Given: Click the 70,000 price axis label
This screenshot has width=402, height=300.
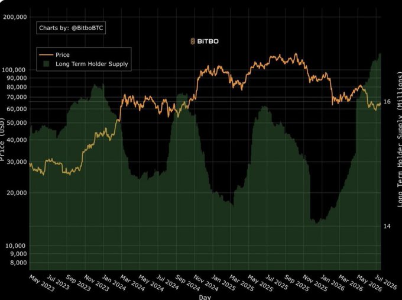Looking at the screenshot, I should [16, 97].
